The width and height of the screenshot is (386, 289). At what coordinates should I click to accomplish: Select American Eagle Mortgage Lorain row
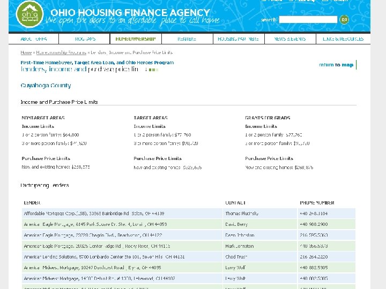(189, 224)
